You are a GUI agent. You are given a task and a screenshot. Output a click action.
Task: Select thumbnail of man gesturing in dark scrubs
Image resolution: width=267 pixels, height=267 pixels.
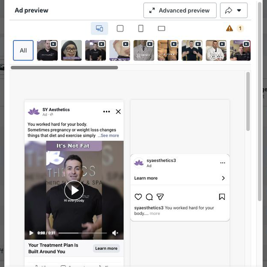click(x=192, y=50)
